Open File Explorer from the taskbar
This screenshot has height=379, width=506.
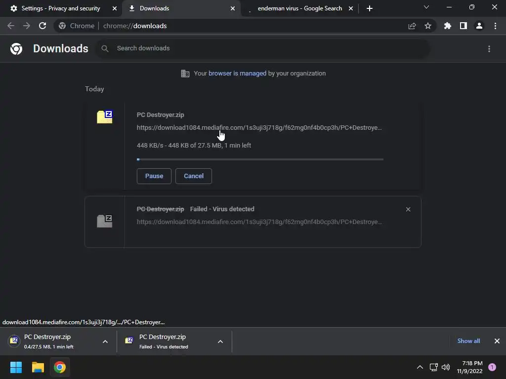(38, 367)
